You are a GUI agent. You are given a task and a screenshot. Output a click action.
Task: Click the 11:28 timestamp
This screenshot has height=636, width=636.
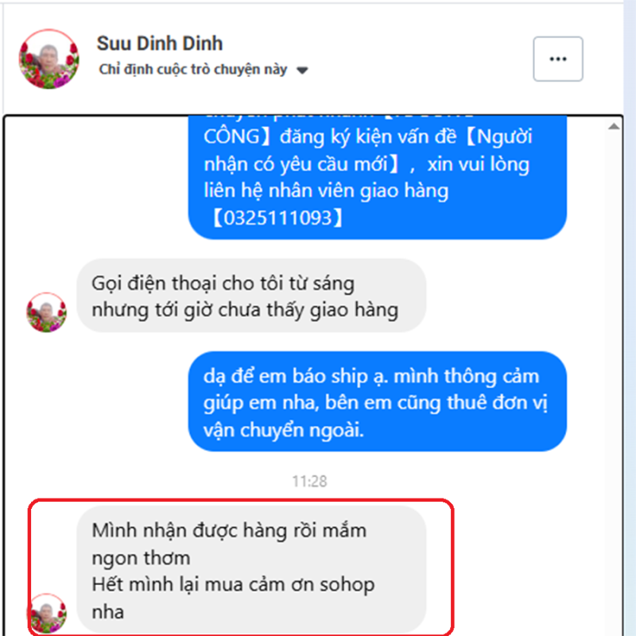point(309,481)
